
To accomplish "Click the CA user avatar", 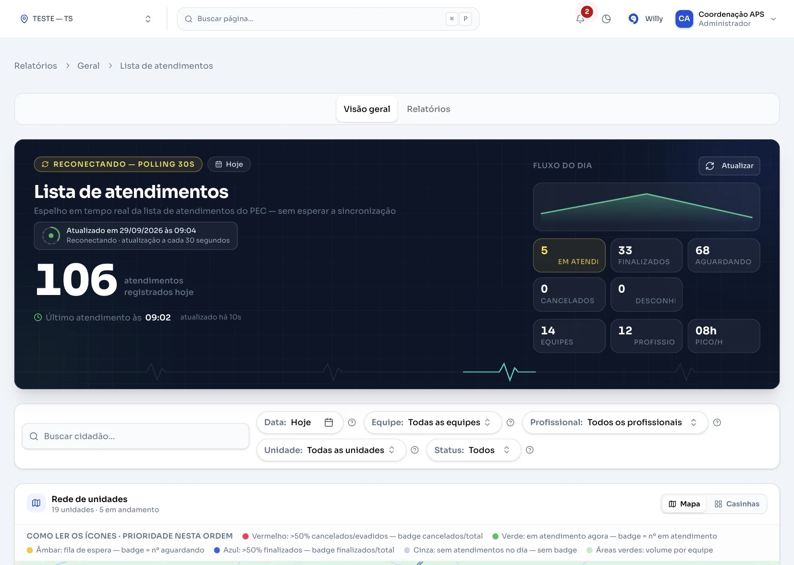I will point(684,19).
